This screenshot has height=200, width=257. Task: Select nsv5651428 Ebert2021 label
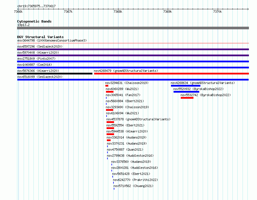tap(131, 174)
